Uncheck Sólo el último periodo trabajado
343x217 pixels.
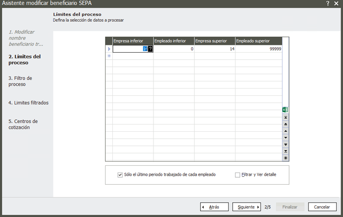(x=120, y=175)
